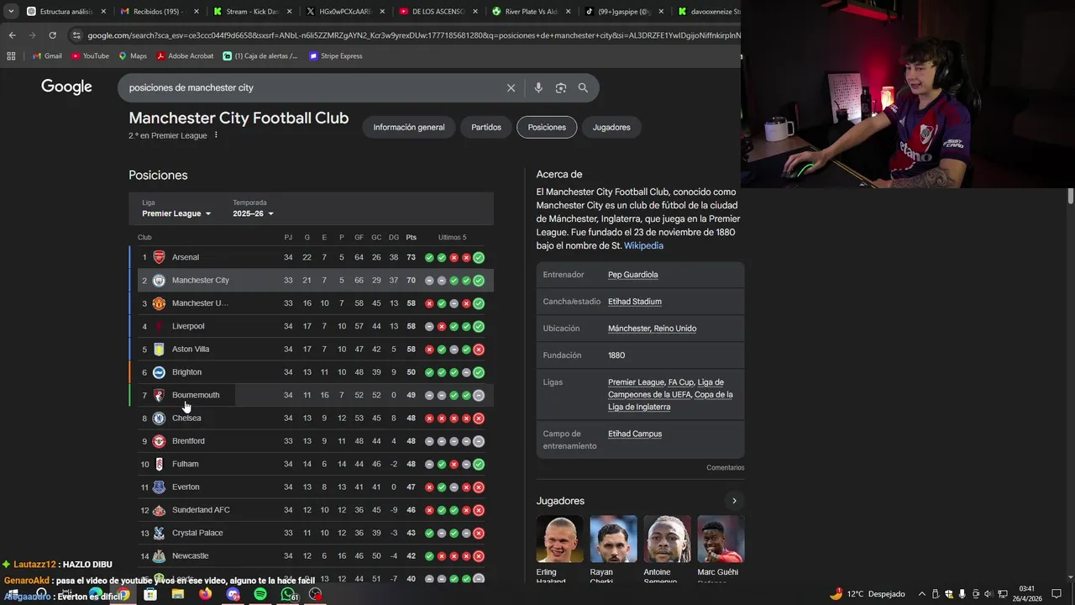The height and width of the screenshot is (605, 1075).
Task: Open the Rayan Cherki player thumbnail
Action: coord(613,539)
